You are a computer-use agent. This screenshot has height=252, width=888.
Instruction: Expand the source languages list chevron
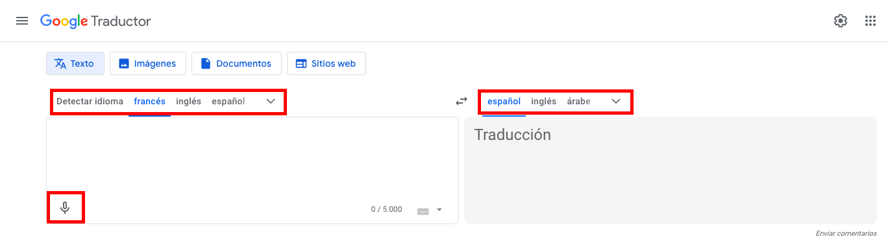pyautogui.click(x=271, y=101)
